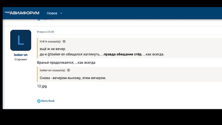Select the text Враньё продолжается
This screenshot has height=125, width=222.
(x=55, y=62)
